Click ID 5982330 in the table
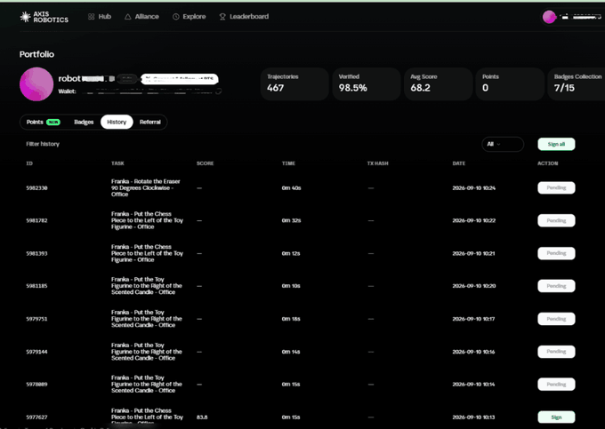Image resolution: width=605 pixels, height=429 pixels. coord(36,188)
